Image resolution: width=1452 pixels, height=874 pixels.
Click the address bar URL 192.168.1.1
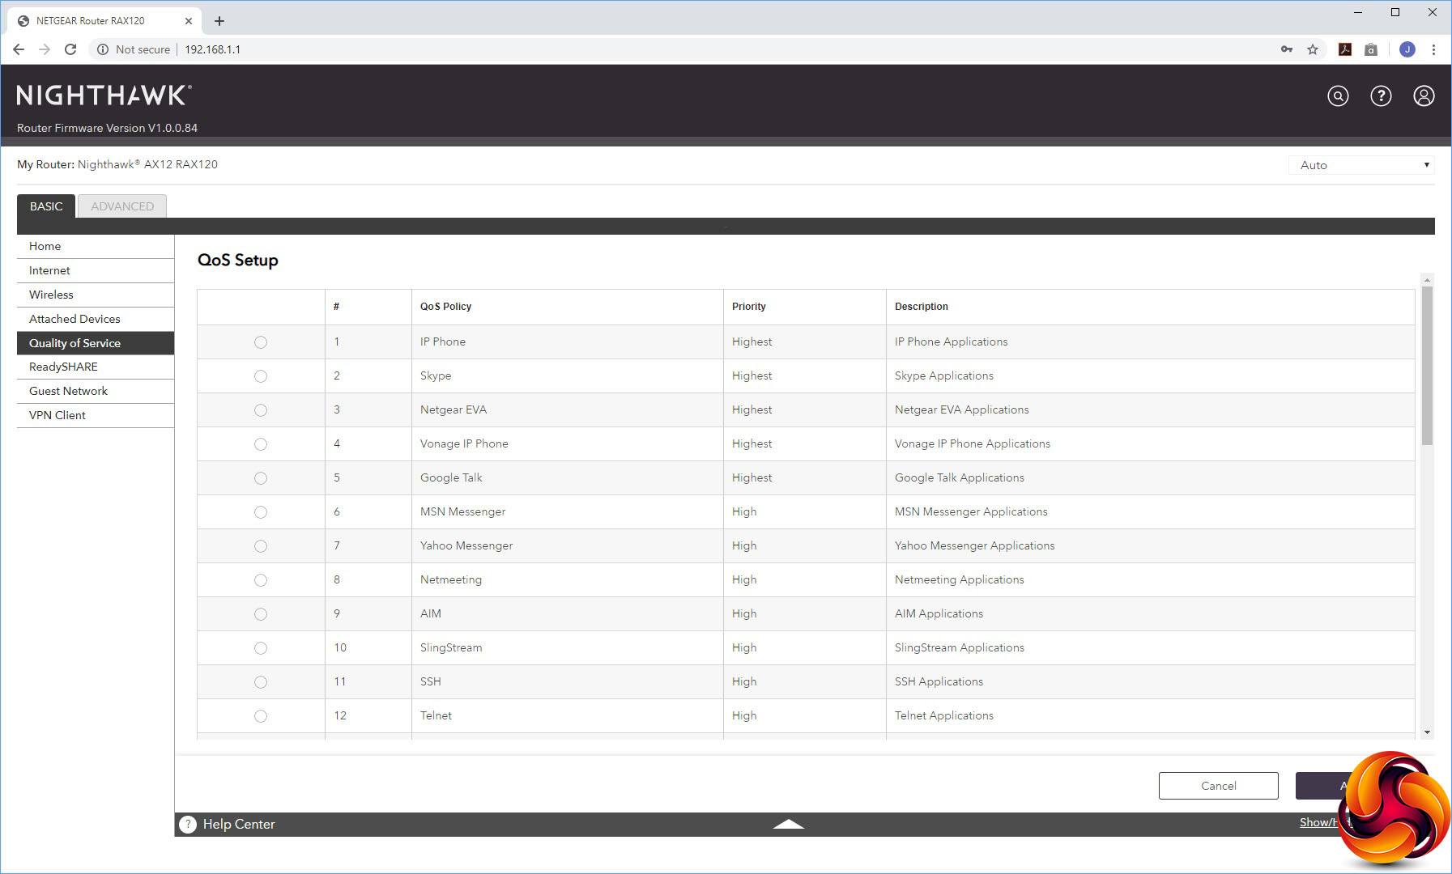213,49
